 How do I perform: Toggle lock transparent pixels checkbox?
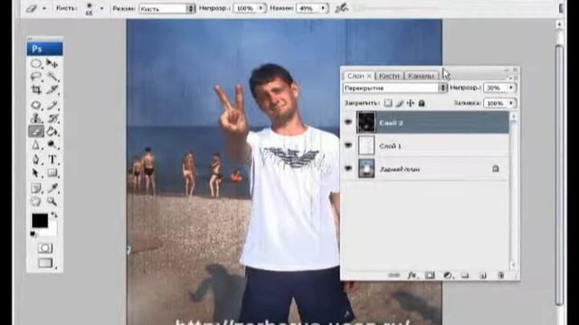tap(388, 103)
